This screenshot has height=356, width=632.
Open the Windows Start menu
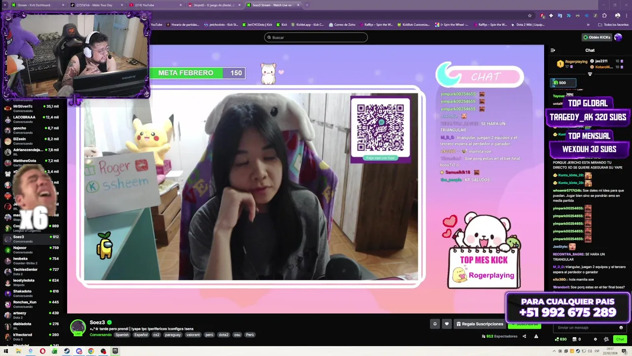tap(6, 351)
